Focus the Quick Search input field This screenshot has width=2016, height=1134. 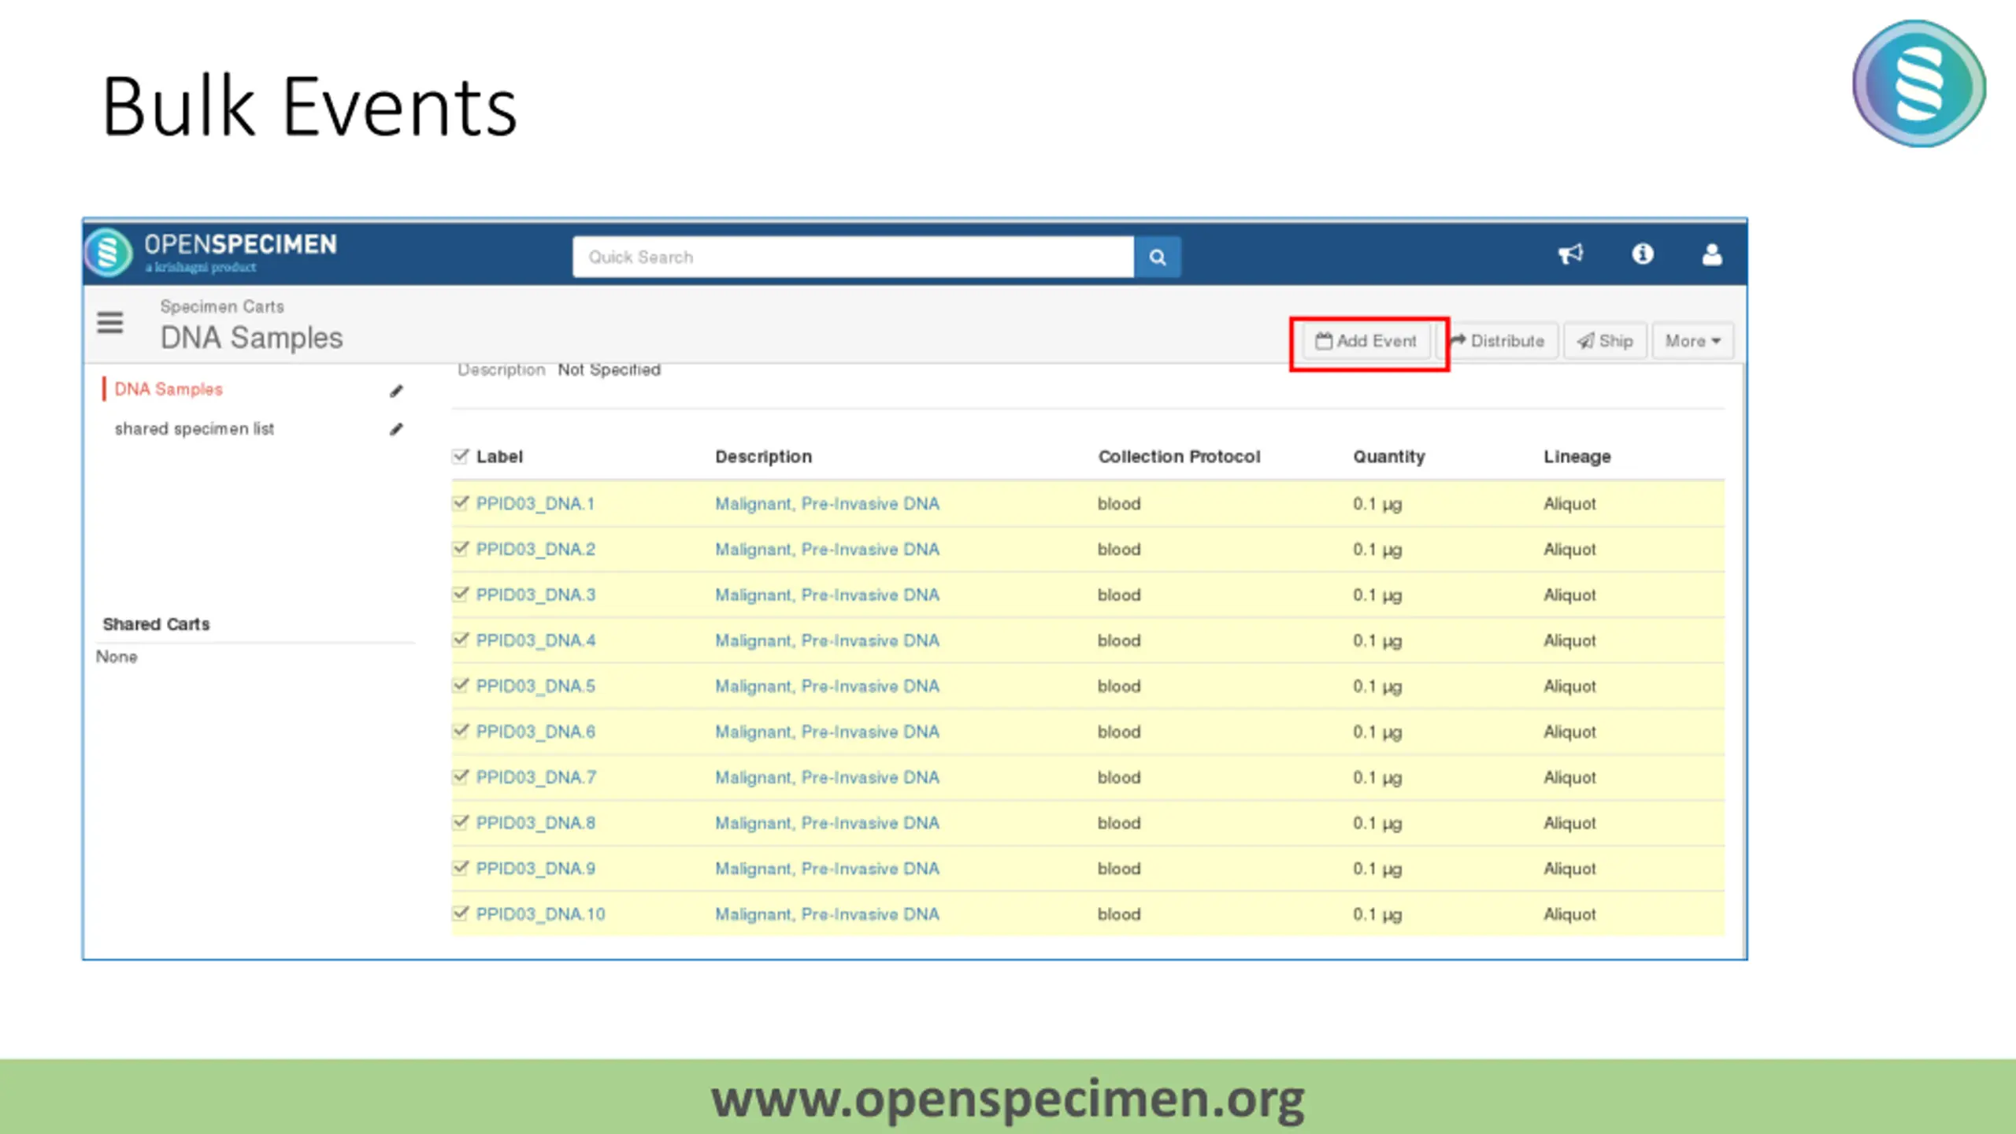click(x=854, y=257)
